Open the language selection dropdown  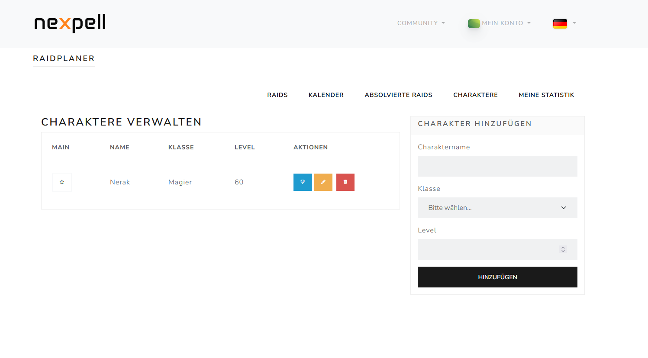pos(564,24)
